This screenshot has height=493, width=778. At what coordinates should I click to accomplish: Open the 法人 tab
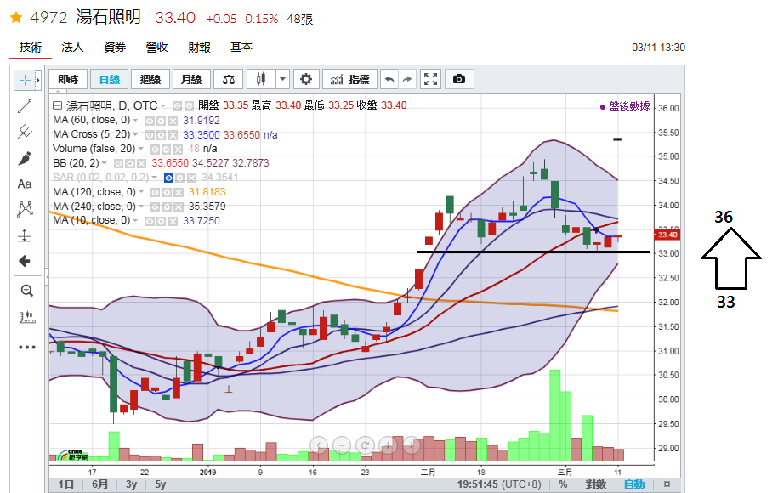tap(72, 47)
